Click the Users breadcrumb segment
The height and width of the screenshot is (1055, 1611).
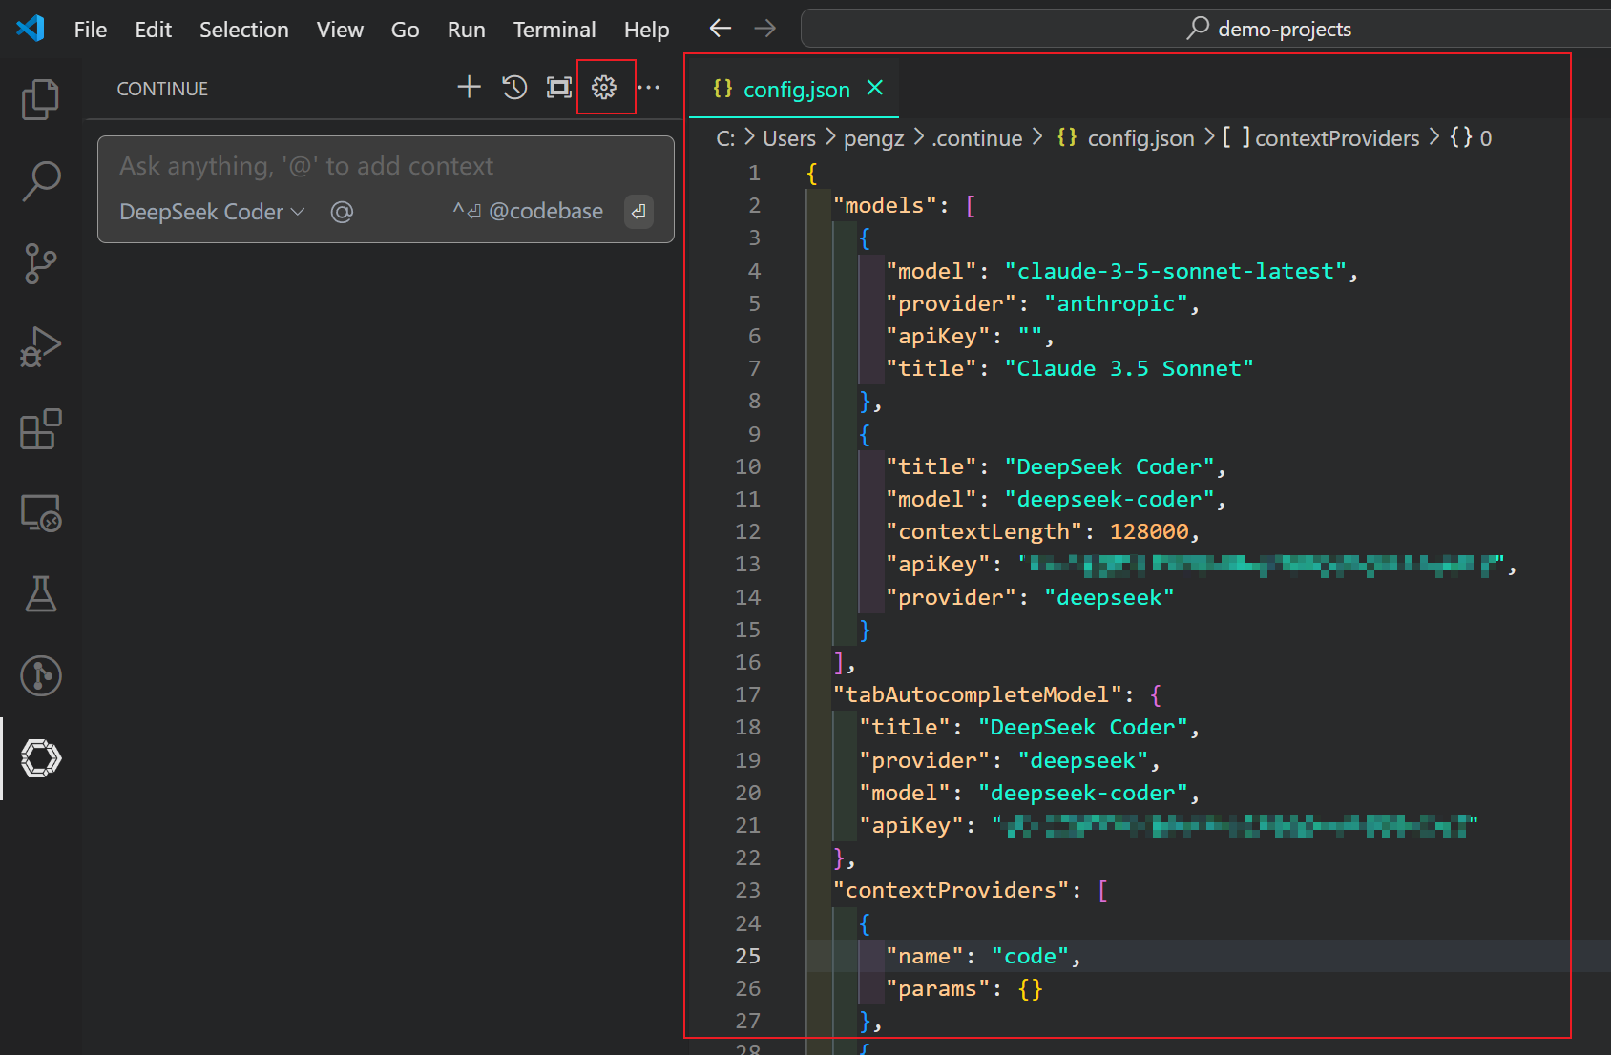tap(789, 138)
